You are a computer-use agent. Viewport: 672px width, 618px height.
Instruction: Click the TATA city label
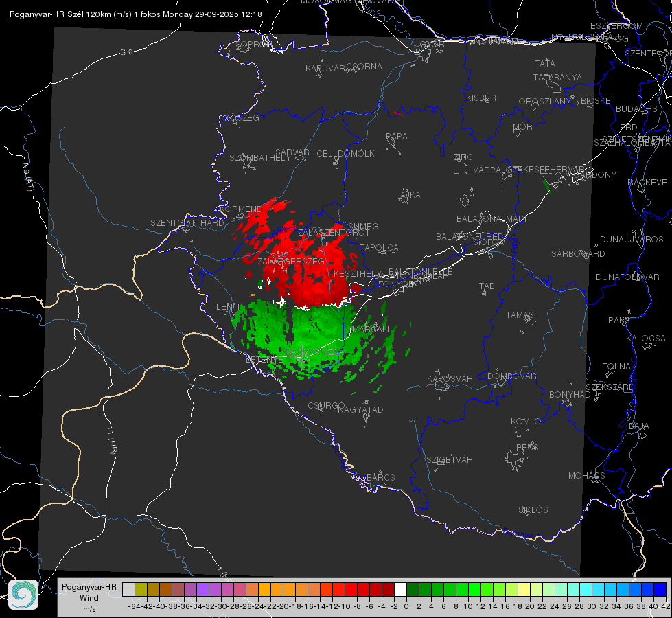[545, 63]
